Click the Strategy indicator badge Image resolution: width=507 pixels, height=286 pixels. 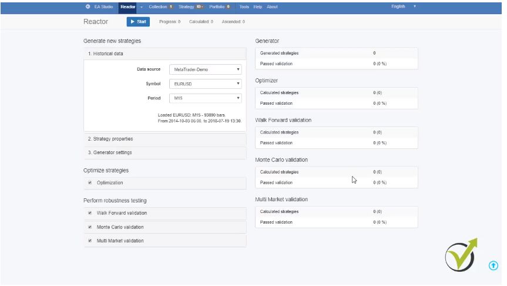tap(200, 6)
